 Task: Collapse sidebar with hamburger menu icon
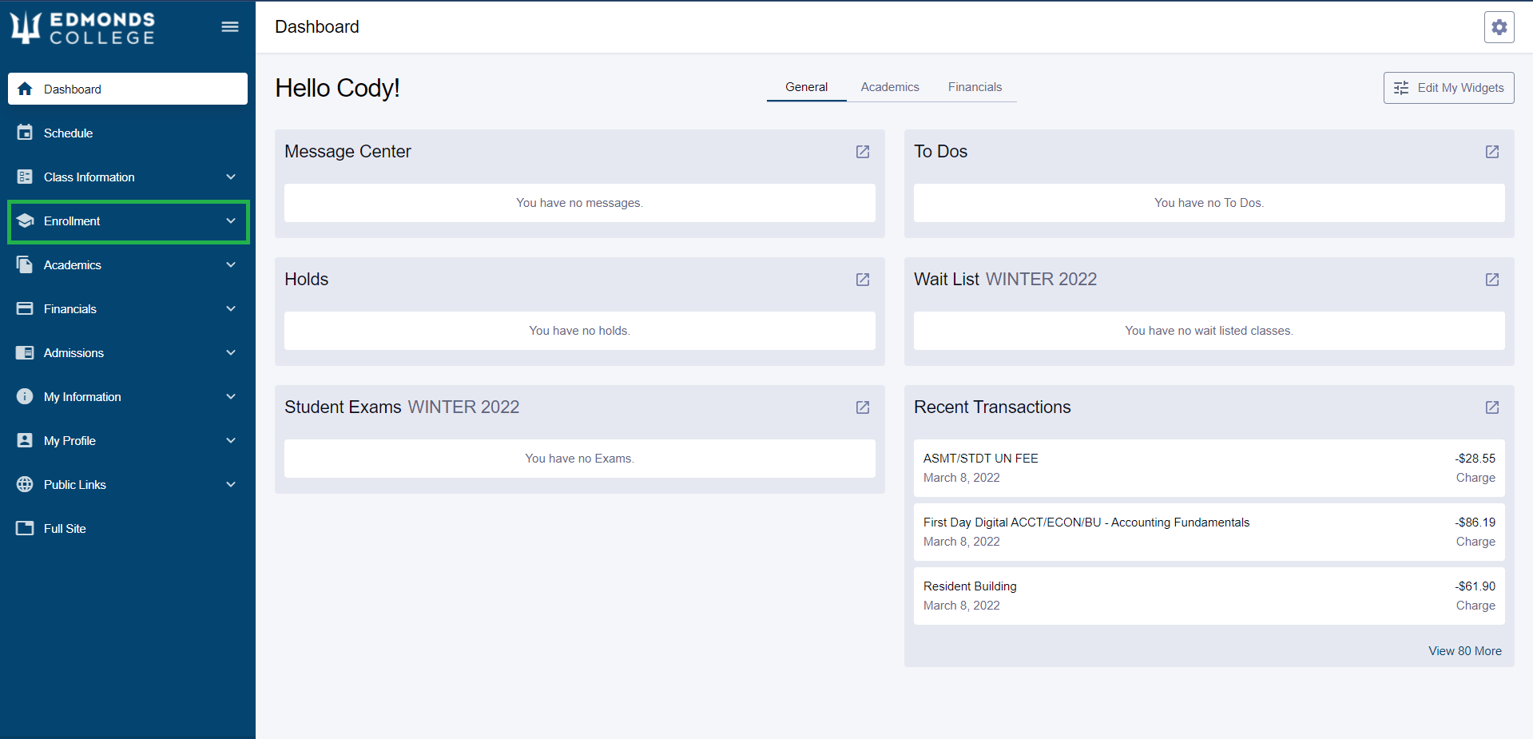tap(230, 27)
